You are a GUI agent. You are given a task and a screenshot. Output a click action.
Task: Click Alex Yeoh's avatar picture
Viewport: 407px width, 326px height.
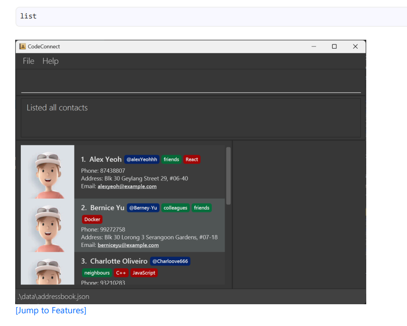[47, 172]
